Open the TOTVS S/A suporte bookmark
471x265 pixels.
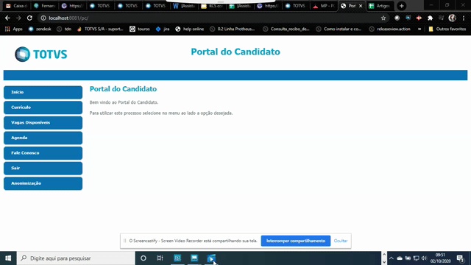(100, 29)
